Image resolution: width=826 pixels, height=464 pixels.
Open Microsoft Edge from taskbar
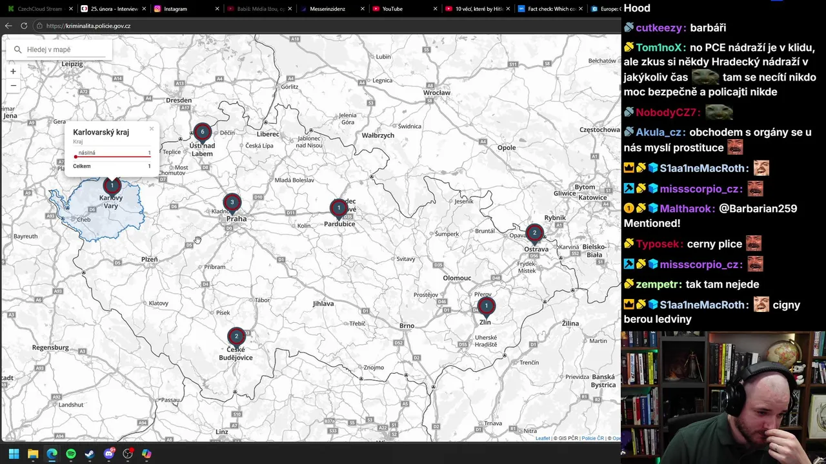pos(52,454)
